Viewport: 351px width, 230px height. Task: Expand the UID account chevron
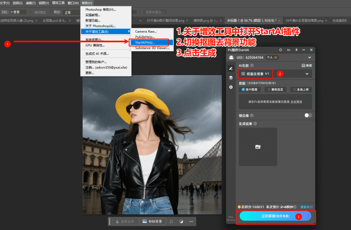(310, 58)
